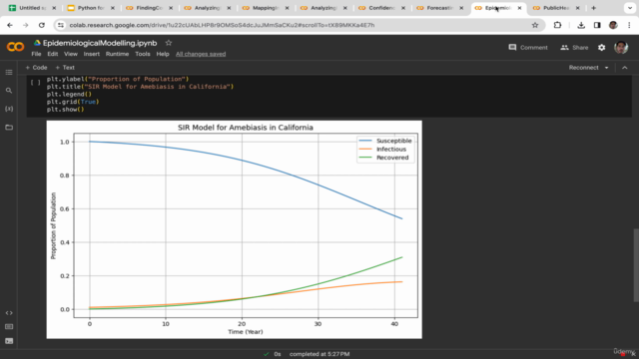Switch to the Mapping tab

pos(266,8)
